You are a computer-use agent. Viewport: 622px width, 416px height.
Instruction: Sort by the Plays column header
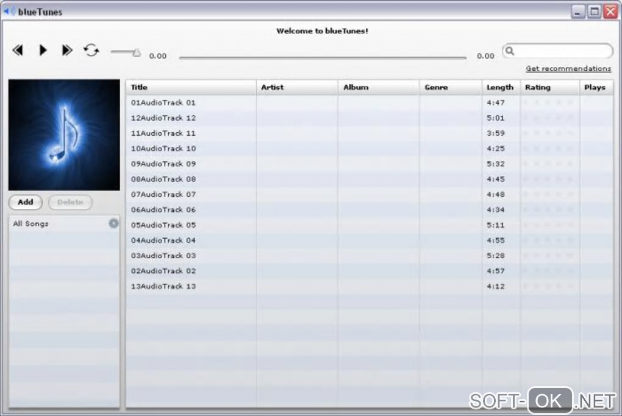[x=596, y=88]
